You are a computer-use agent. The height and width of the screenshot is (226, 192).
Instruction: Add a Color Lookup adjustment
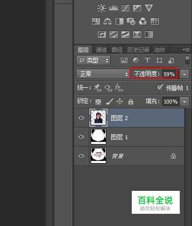pos(155,21)
